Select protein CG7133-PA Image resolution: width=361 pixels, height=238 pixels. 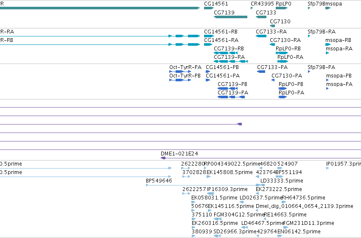(272, 67)
